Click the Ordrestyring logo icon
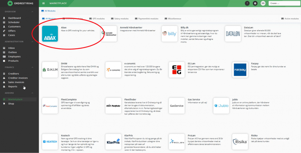This screenshot has width=301, height=153. tap(10, 3)
